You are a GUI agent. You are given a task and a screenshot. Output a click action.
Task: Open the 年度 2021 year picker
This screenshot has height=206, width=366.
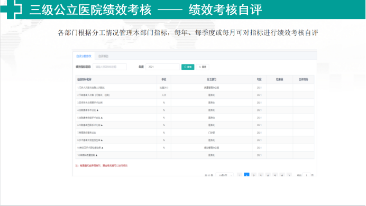click(x=162, y=67)
